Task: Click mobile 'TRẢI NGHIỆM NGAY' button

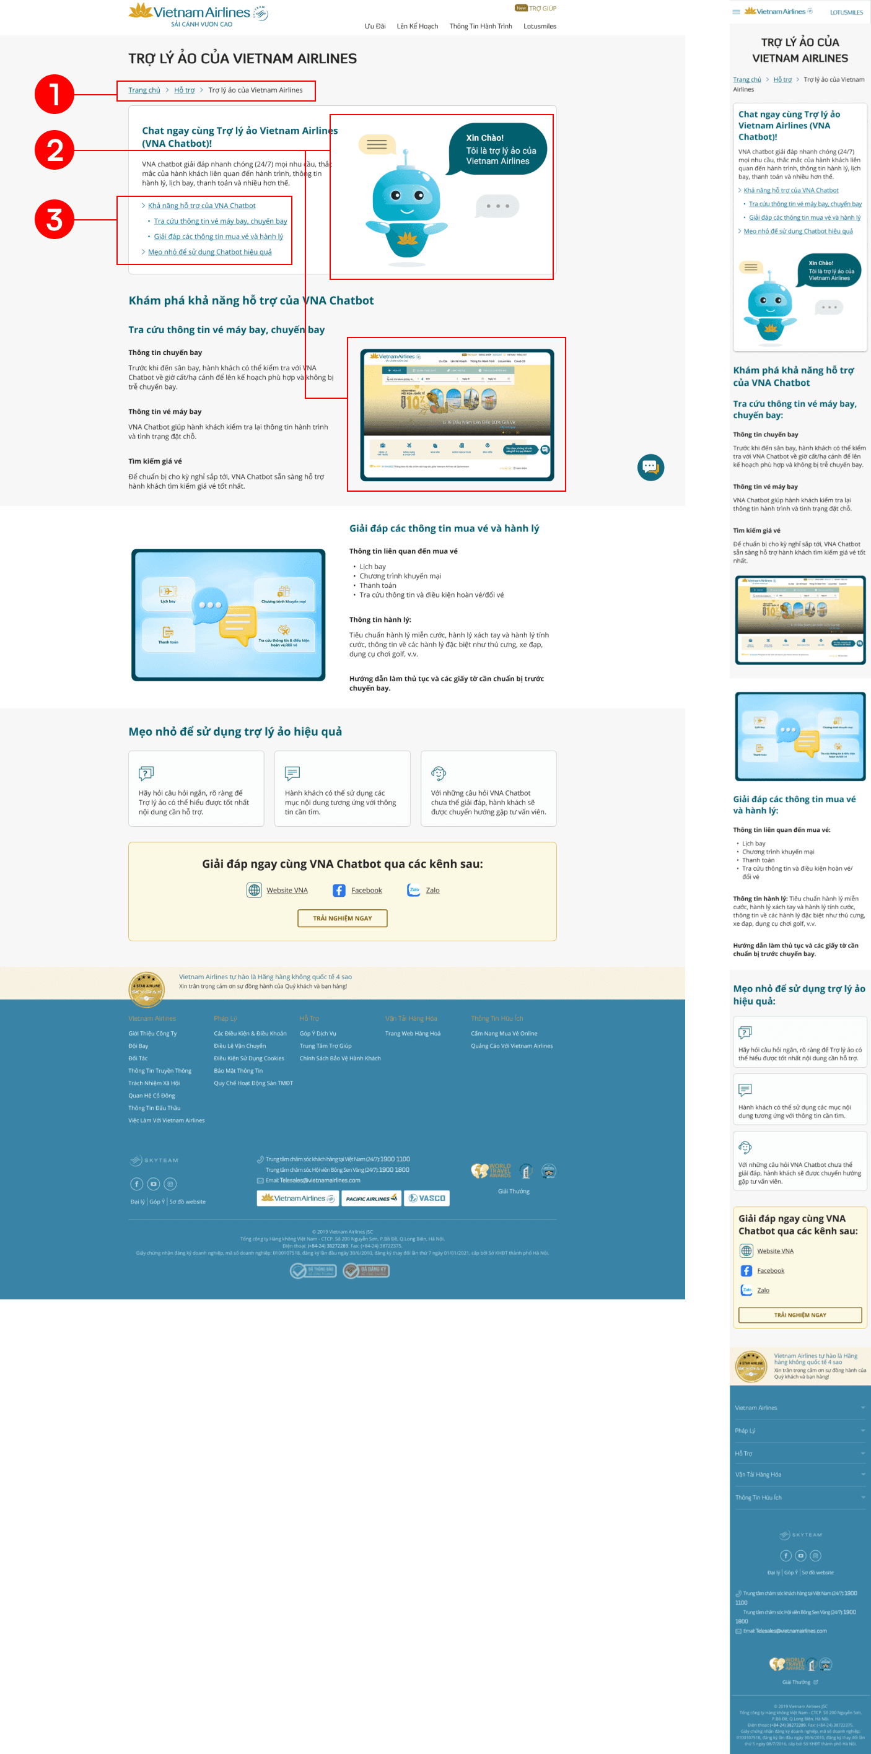Action: point(800,1315)
